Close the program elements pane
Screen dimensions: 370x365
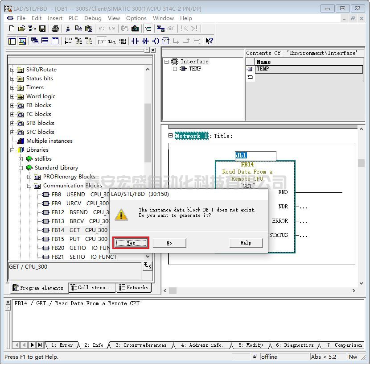point(153,50)
